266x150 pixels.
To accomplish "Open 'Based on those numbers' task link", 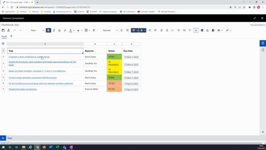I will (37, 71).
